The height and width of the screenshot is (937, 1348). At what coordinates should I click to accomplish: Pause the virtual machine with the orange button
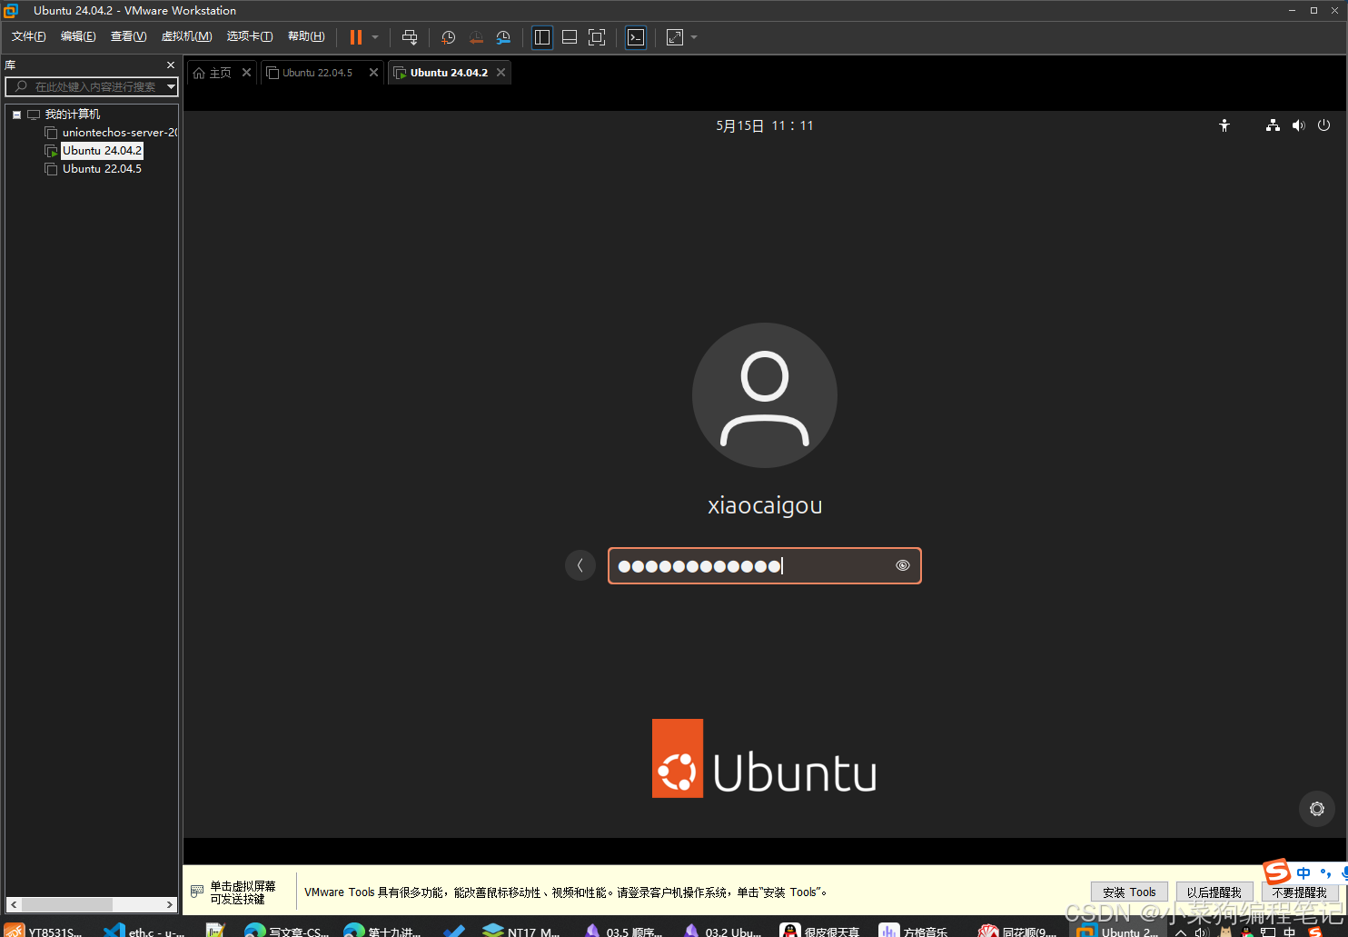click(356, 37)
